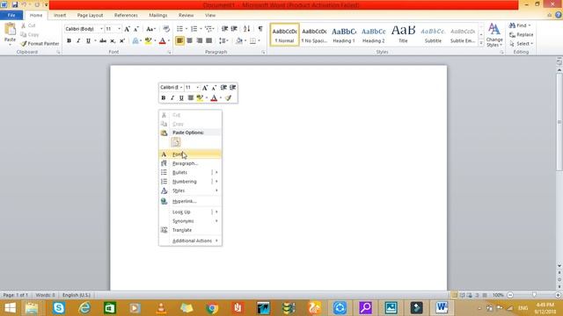This screenshot has width=563, height=316.
Task: Toggle Underline in the ribbon Font group
Action: pyautogui.click(x=88, y=41)
